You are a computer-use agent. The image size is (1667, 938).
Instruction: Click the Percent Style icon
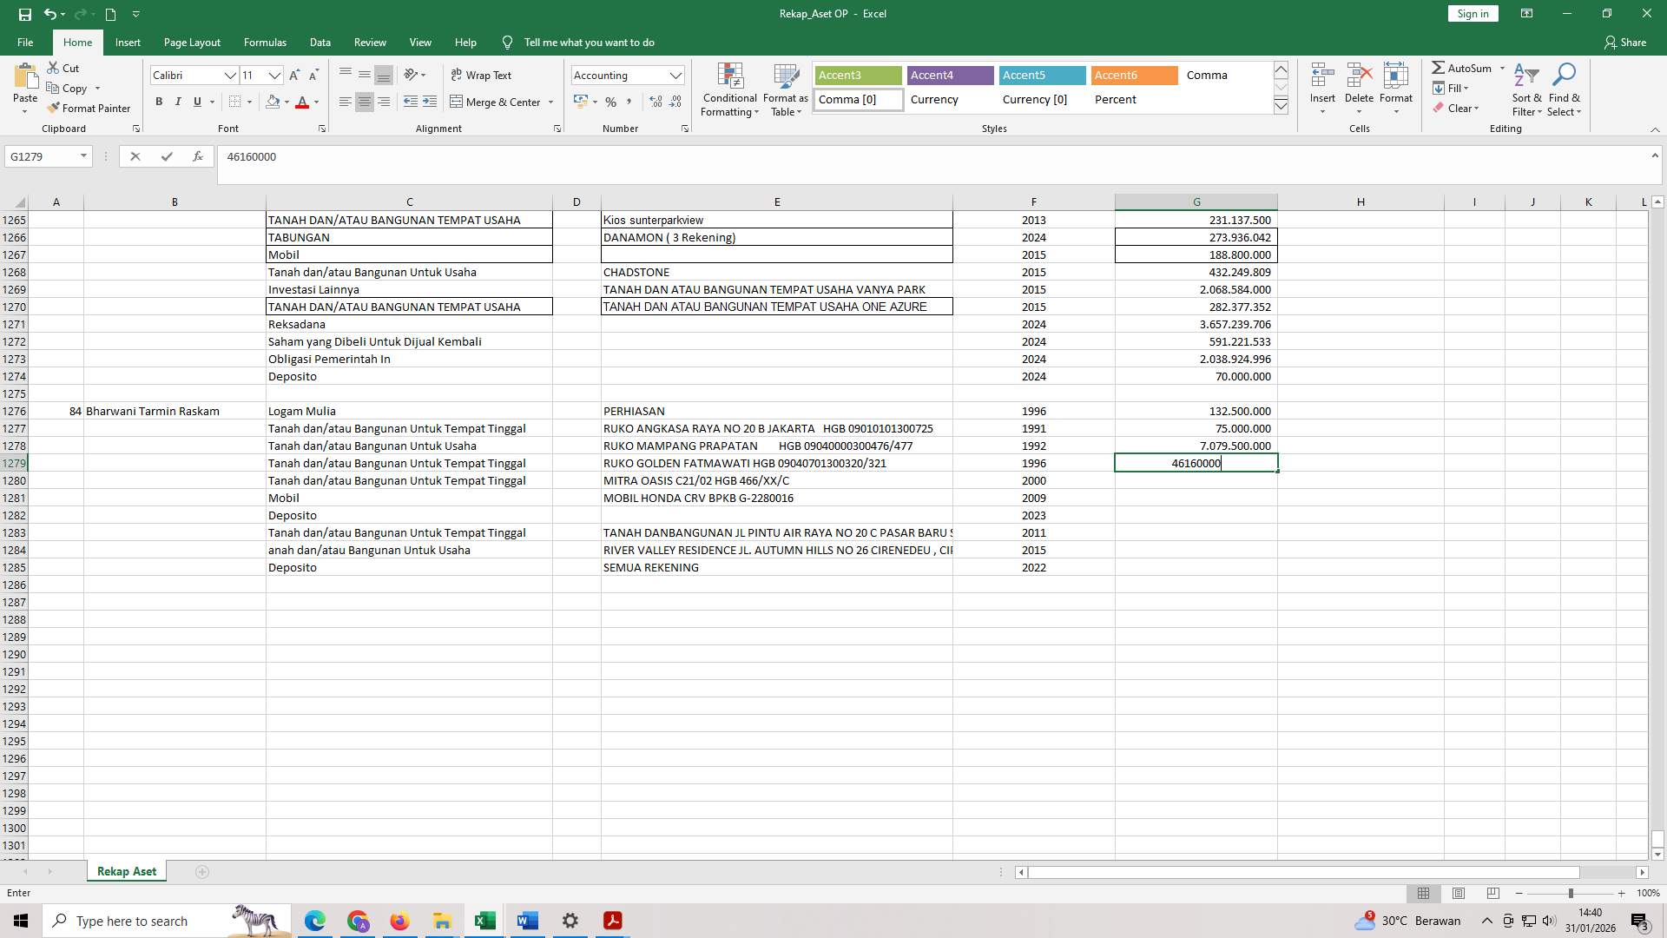tap(610, 102)
